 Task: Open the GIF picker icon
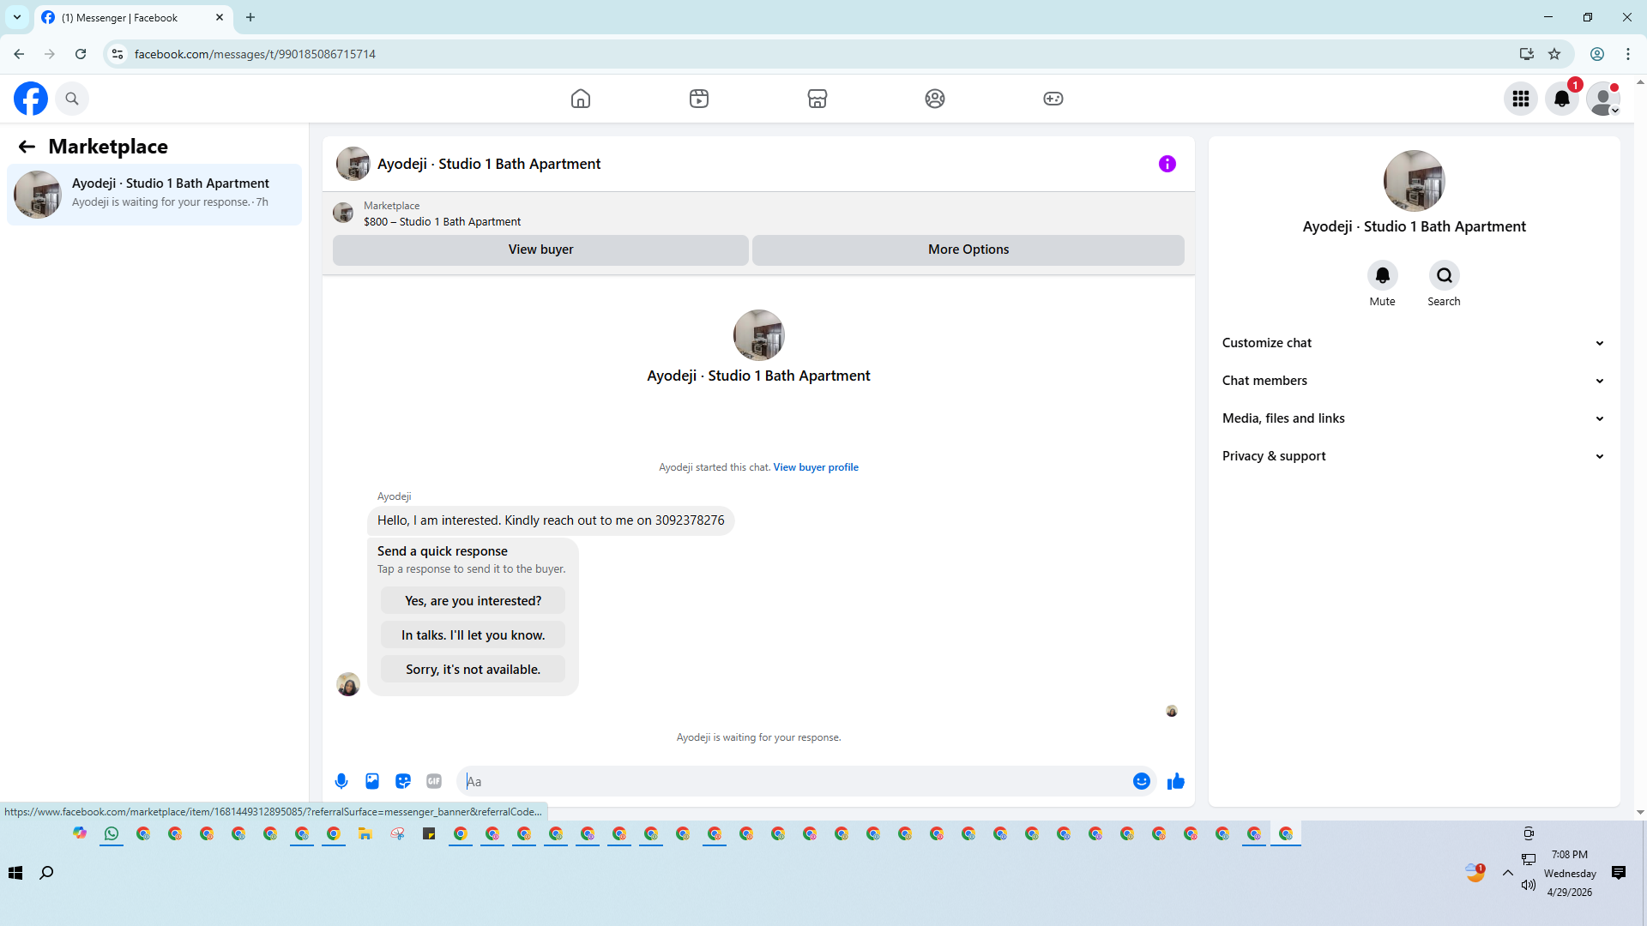434,781
